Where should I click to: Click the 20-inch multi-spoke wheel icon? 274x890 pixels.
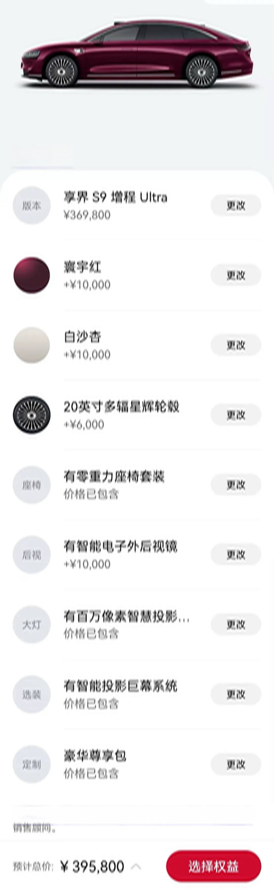(x=31, y=415)
